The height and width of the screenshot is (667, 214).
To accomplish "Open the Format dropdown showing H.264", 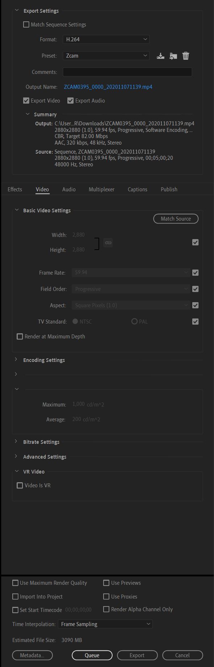I will (x=106, y=39).
